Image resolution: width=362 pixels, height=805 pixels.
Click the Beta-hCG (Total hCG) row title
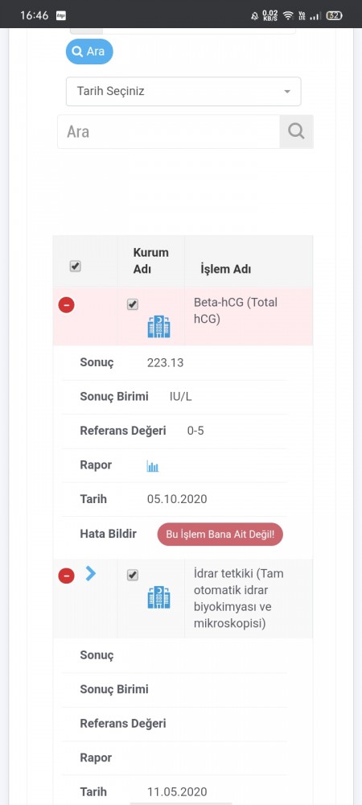[236, 311]
